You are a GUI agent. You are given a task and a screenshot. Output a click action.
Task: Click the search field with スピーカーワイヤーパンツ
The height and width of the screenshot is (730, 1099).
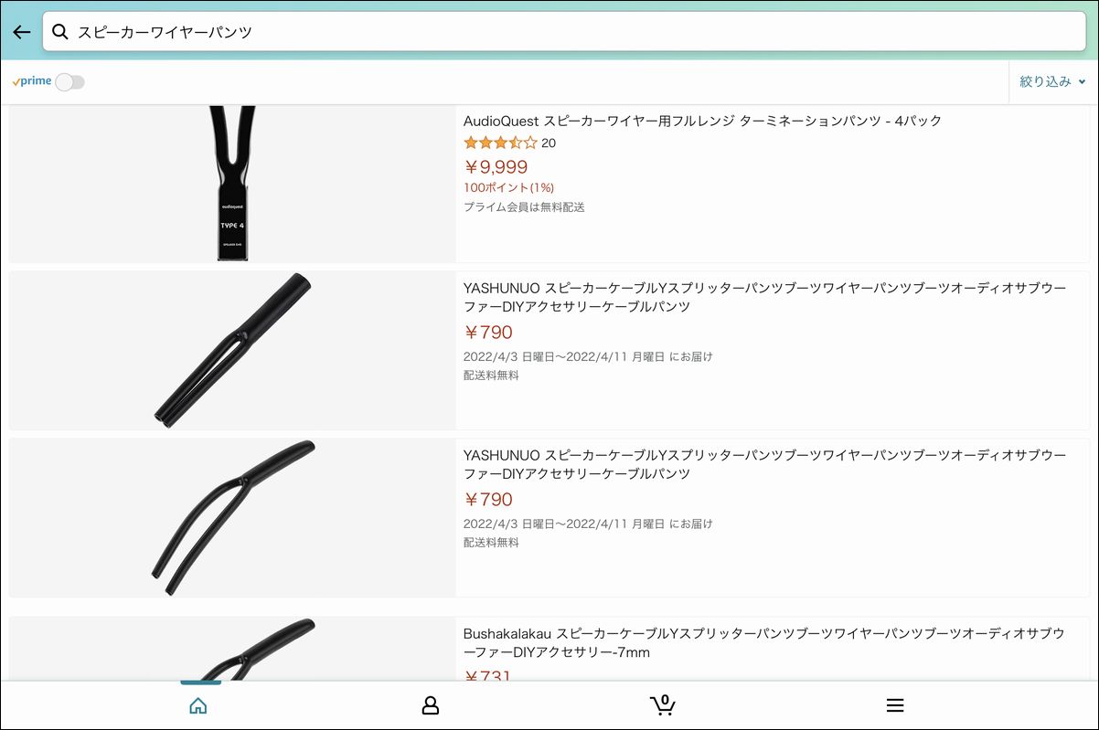coord(564,32)
